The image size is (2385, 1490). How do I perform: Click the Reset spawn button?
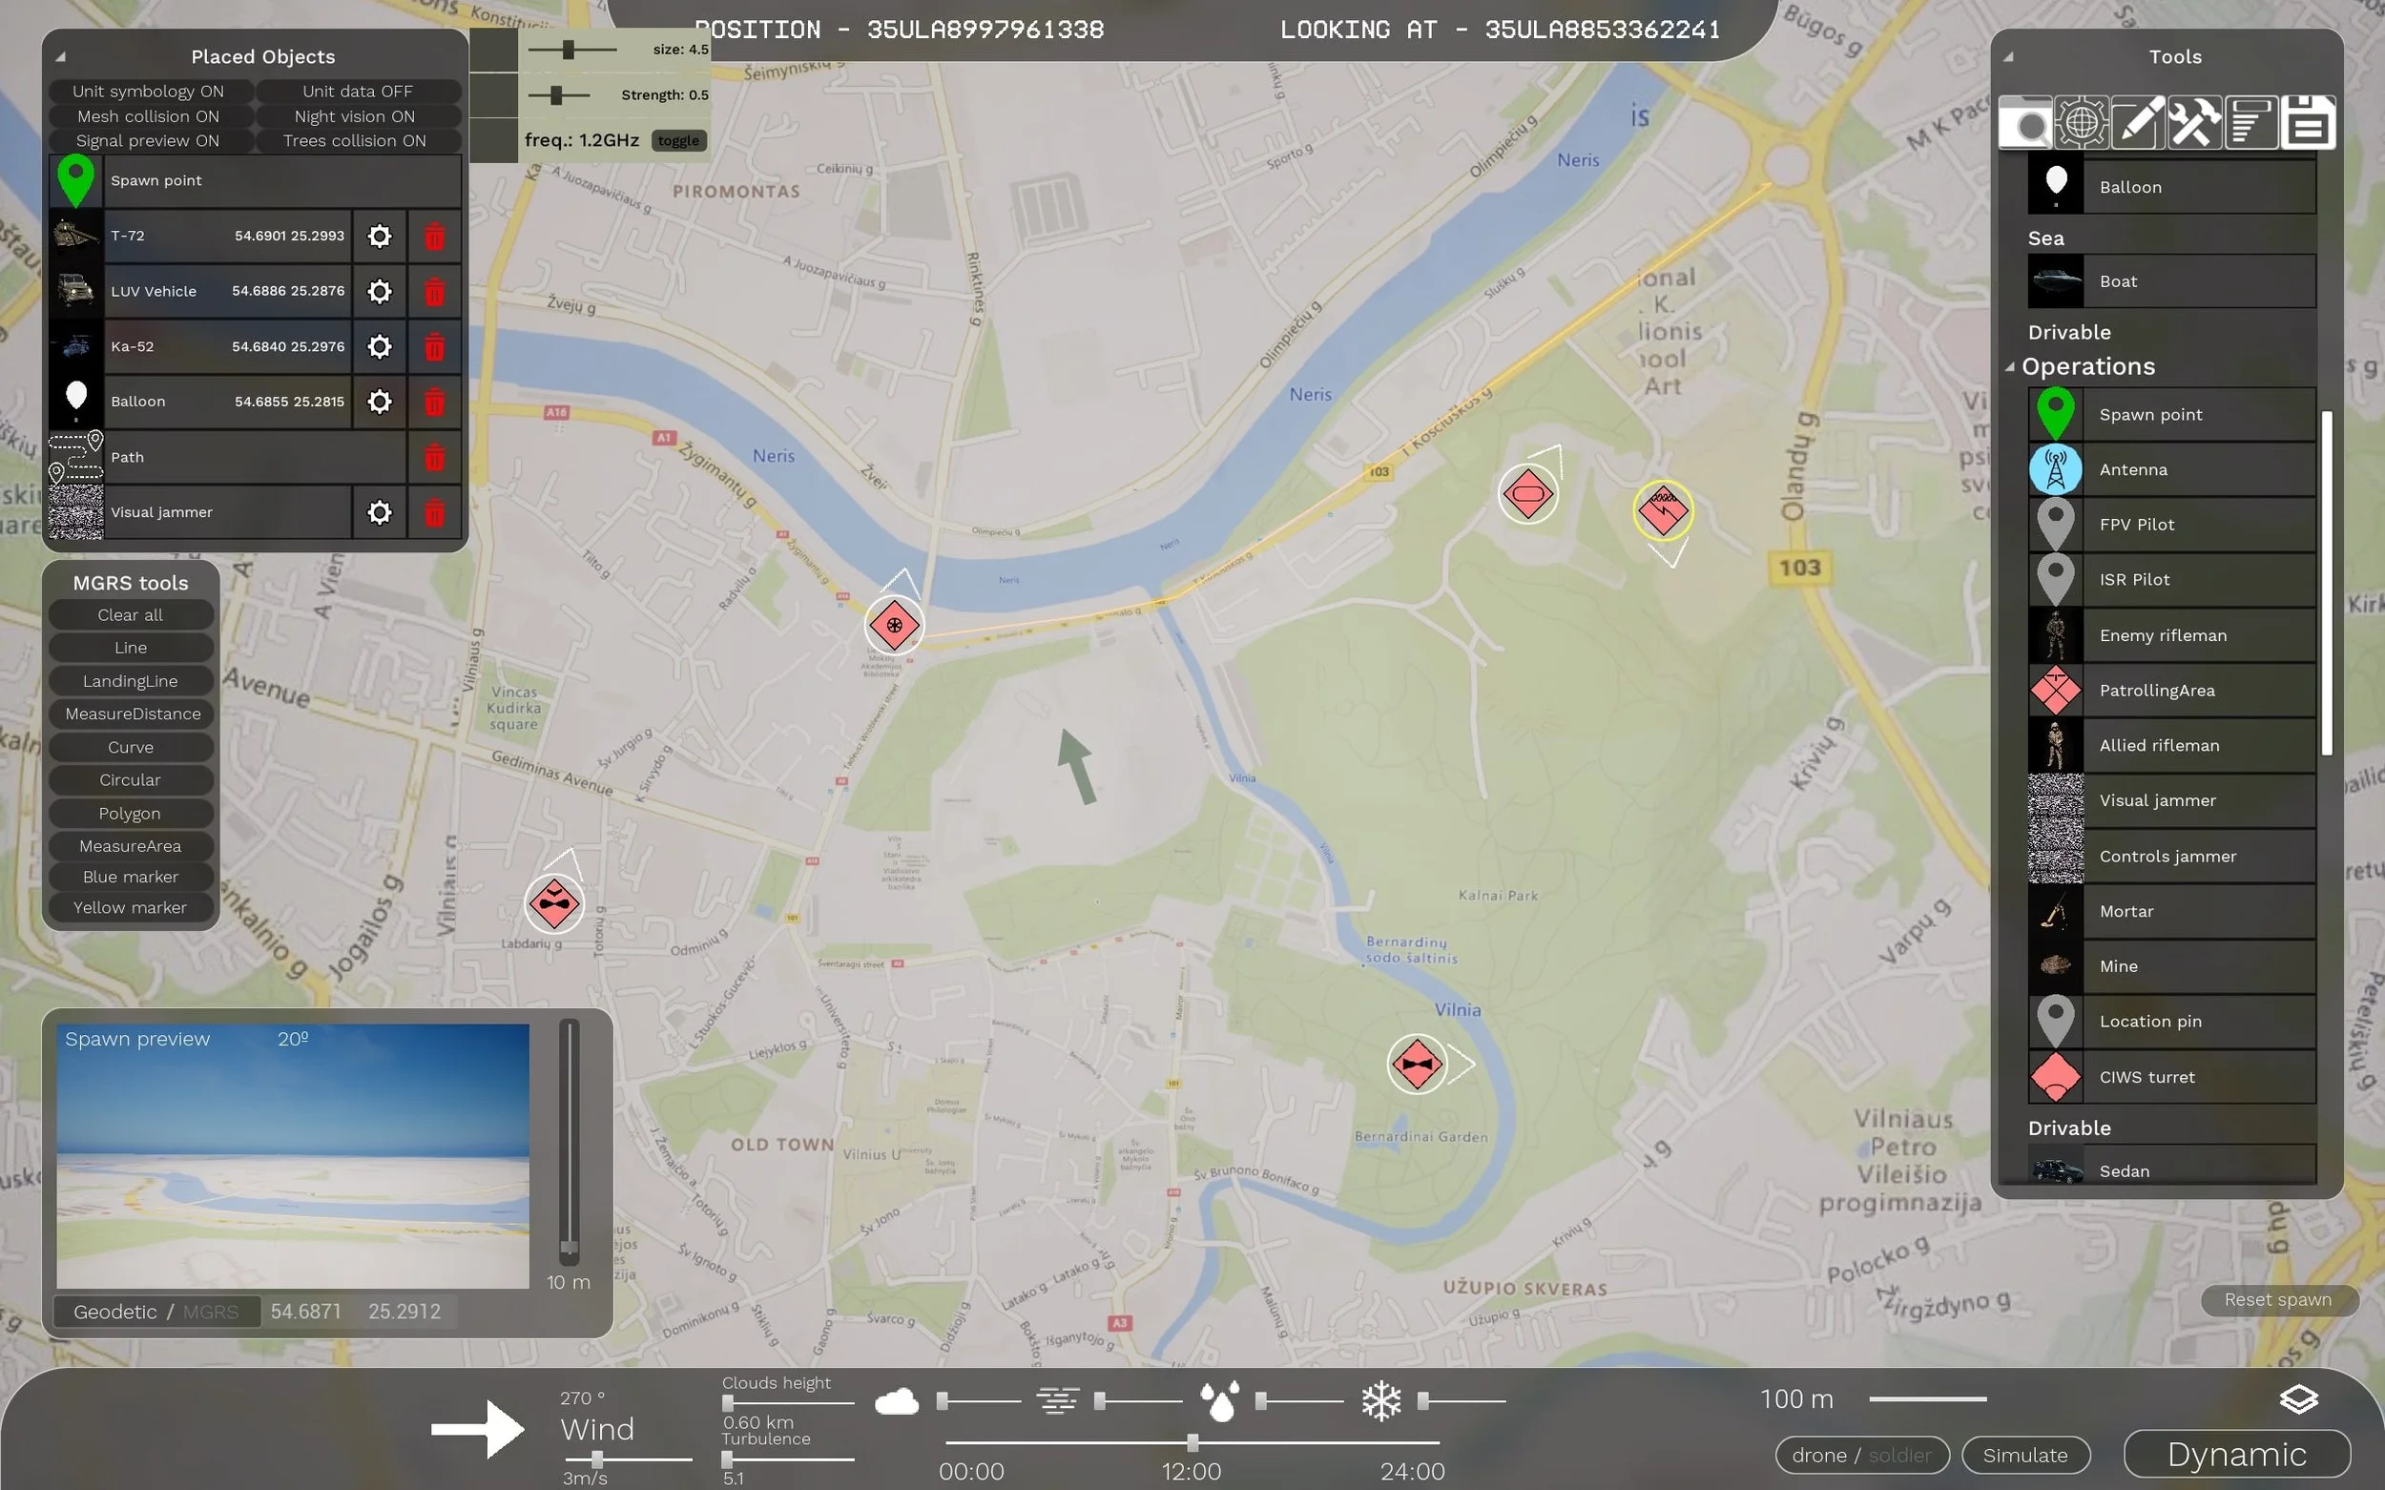point(2277,1300)
